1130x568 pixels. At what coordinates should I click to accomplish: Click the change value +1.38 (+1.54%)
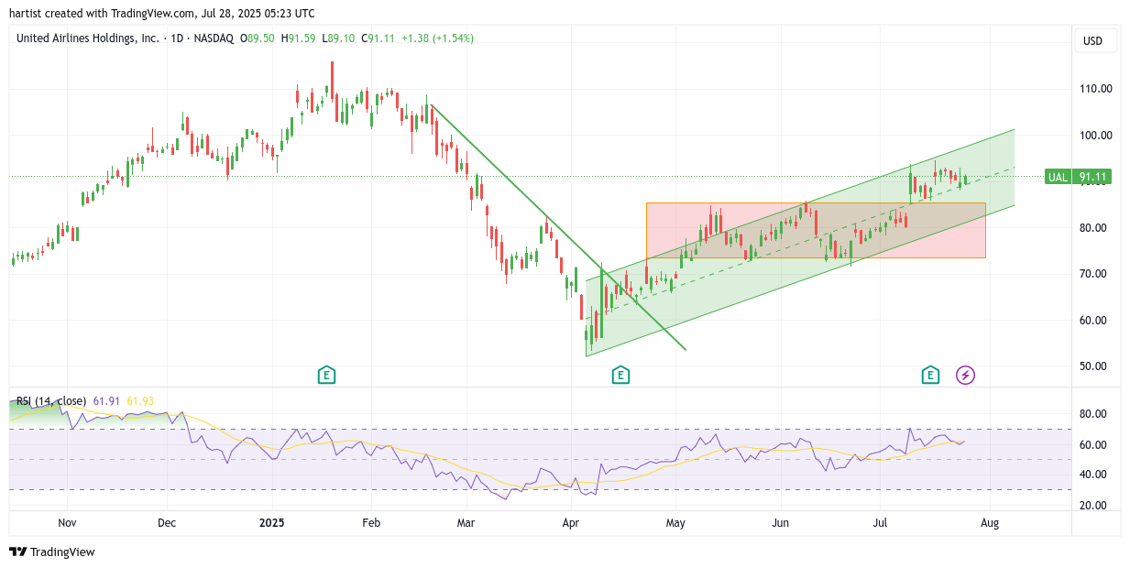[437, 38]
